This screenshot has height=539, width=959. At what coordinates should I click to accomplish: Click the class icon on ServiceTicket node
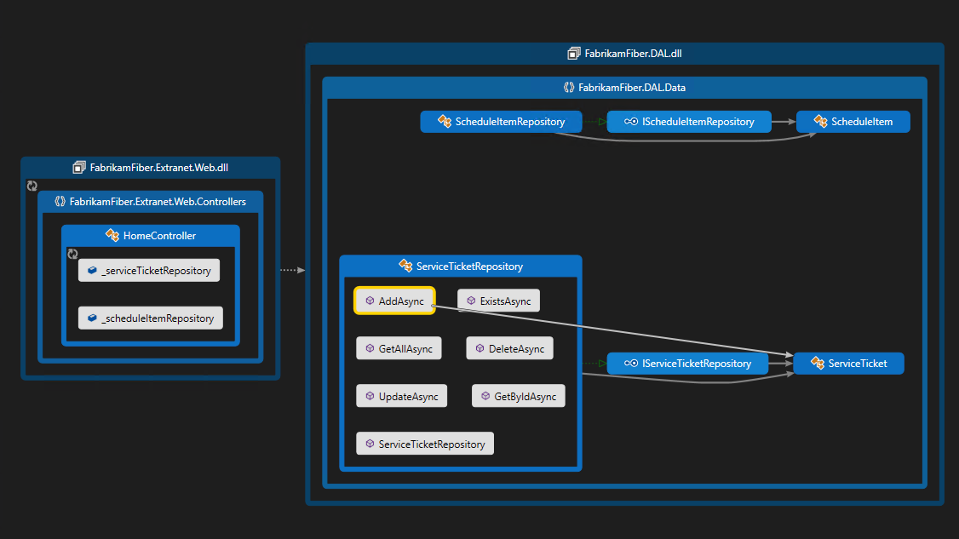click(818, 364)
